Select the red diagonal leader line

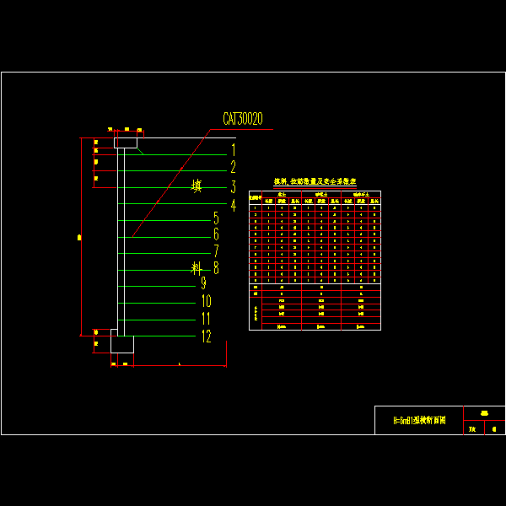coord(171,183)
